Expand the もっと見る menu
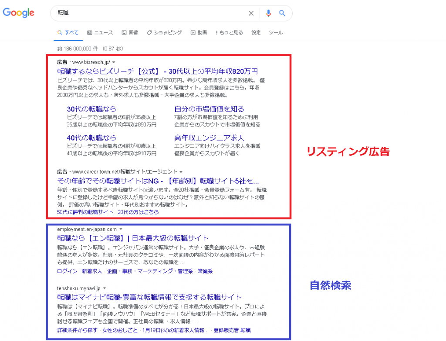 (229, 32)
